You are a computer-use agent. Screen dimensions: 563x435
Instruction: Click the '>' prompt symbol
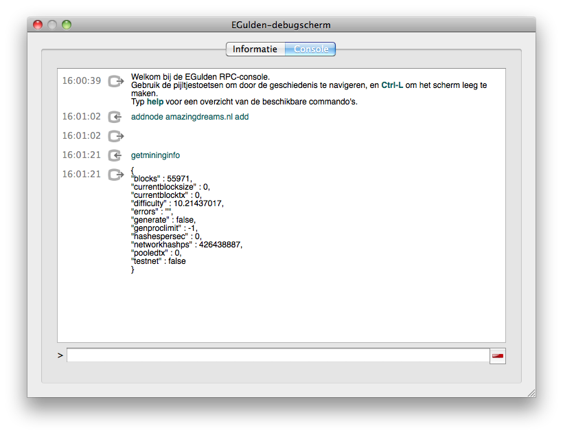(60, 355)
